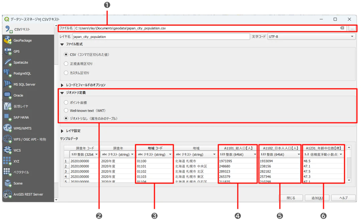Click row number 3 in sample table
The width and height of the screenshot is (361, 222).
[x=66, y=171]
